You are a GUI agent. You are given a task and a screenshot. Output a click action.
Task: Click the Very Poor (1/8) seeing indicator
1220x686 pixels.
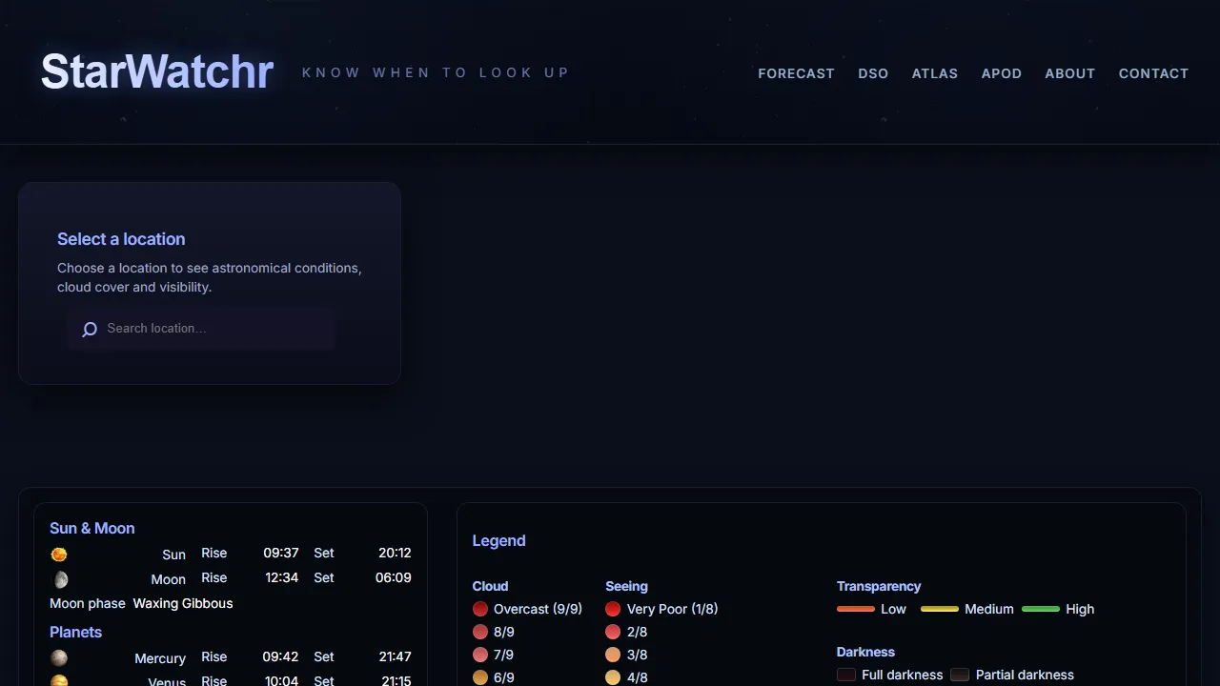[x=612, y=609]
